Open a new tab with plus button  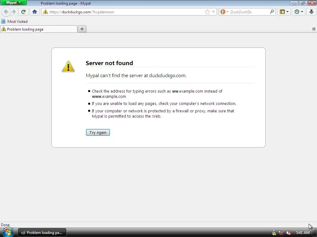[82, 29]
